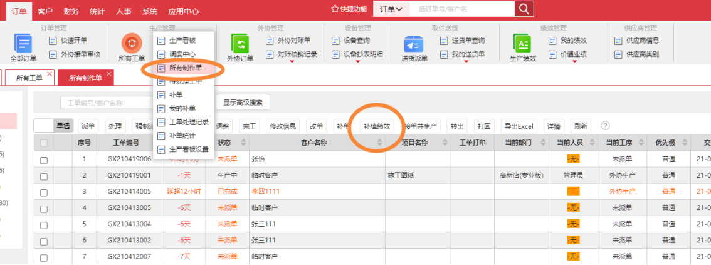711x265 pixels.
Task: Open 我的送货单 in ribbon
Action: point(462,54)
